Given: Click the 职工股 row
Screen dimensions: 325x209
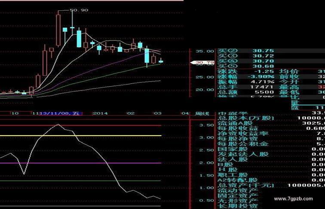Looking at the screenshot, I should [271, 175].
